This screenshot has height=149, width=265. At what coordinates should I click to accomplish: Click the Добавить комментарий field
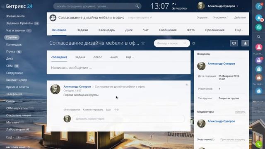(128, 119)
